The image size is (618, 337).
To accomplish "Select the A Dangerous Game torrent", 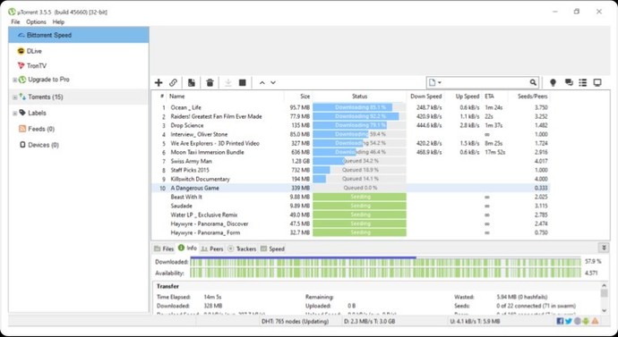I will click(351, 188).
